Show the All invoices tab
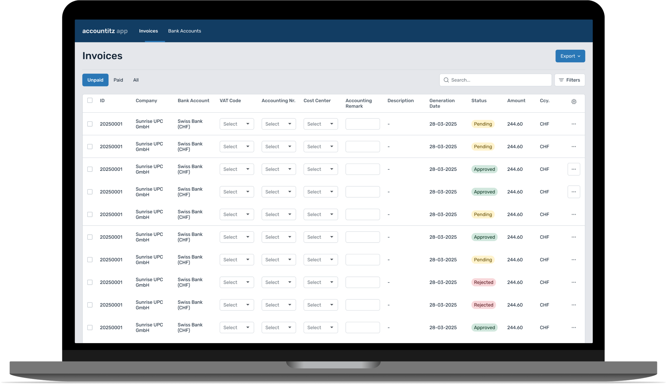Image resolution: width=667 pixels, height=385 pixels. point(136,80)
